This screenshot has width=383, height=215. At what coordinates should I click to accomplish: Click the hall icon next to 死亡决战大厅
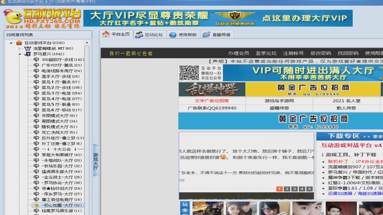pos(36,132)
